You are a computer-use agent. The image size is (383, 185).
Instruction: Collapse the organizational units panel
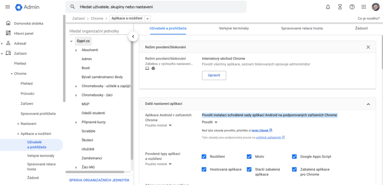[133, 36]
